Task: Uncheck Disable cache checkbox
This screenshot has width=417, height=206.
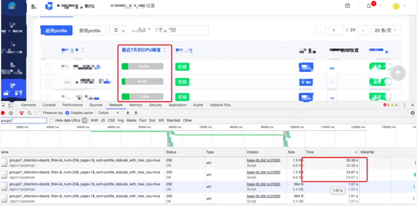Action: click(67, 113)
